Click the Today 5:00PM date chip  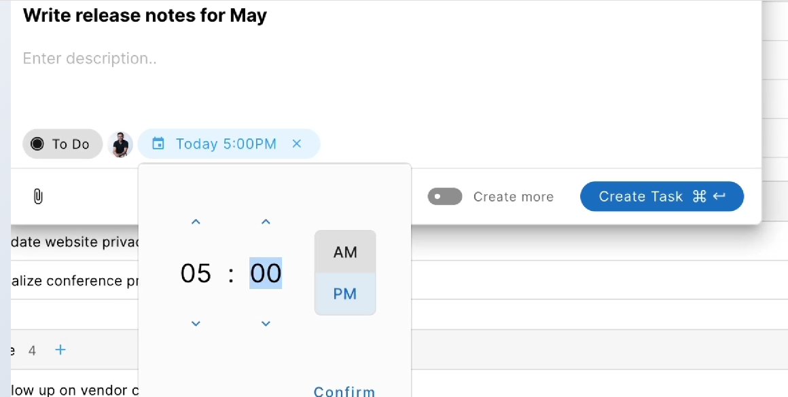click(226, 144)
